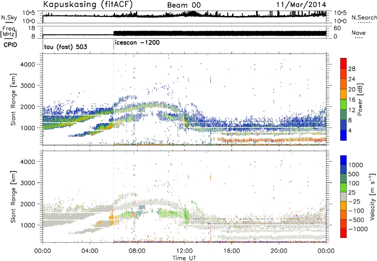Click '3000' on the velocity panel range axis

point(28,183)
